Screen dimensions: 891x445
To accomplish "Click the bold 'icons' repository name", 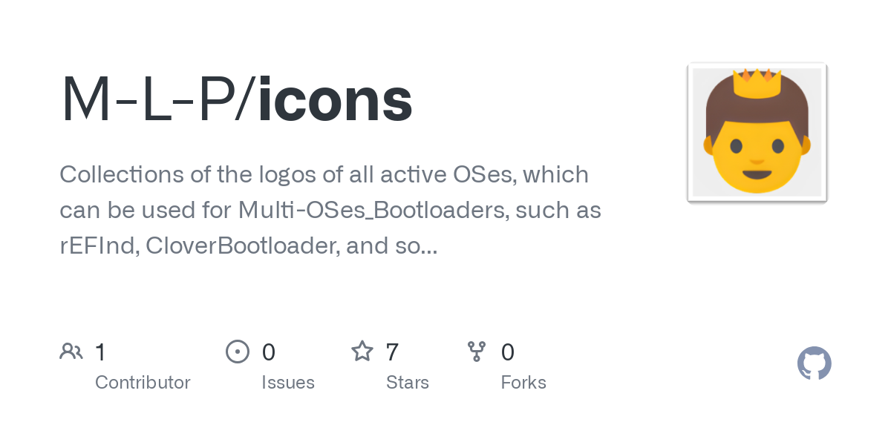I will [335, 99].
